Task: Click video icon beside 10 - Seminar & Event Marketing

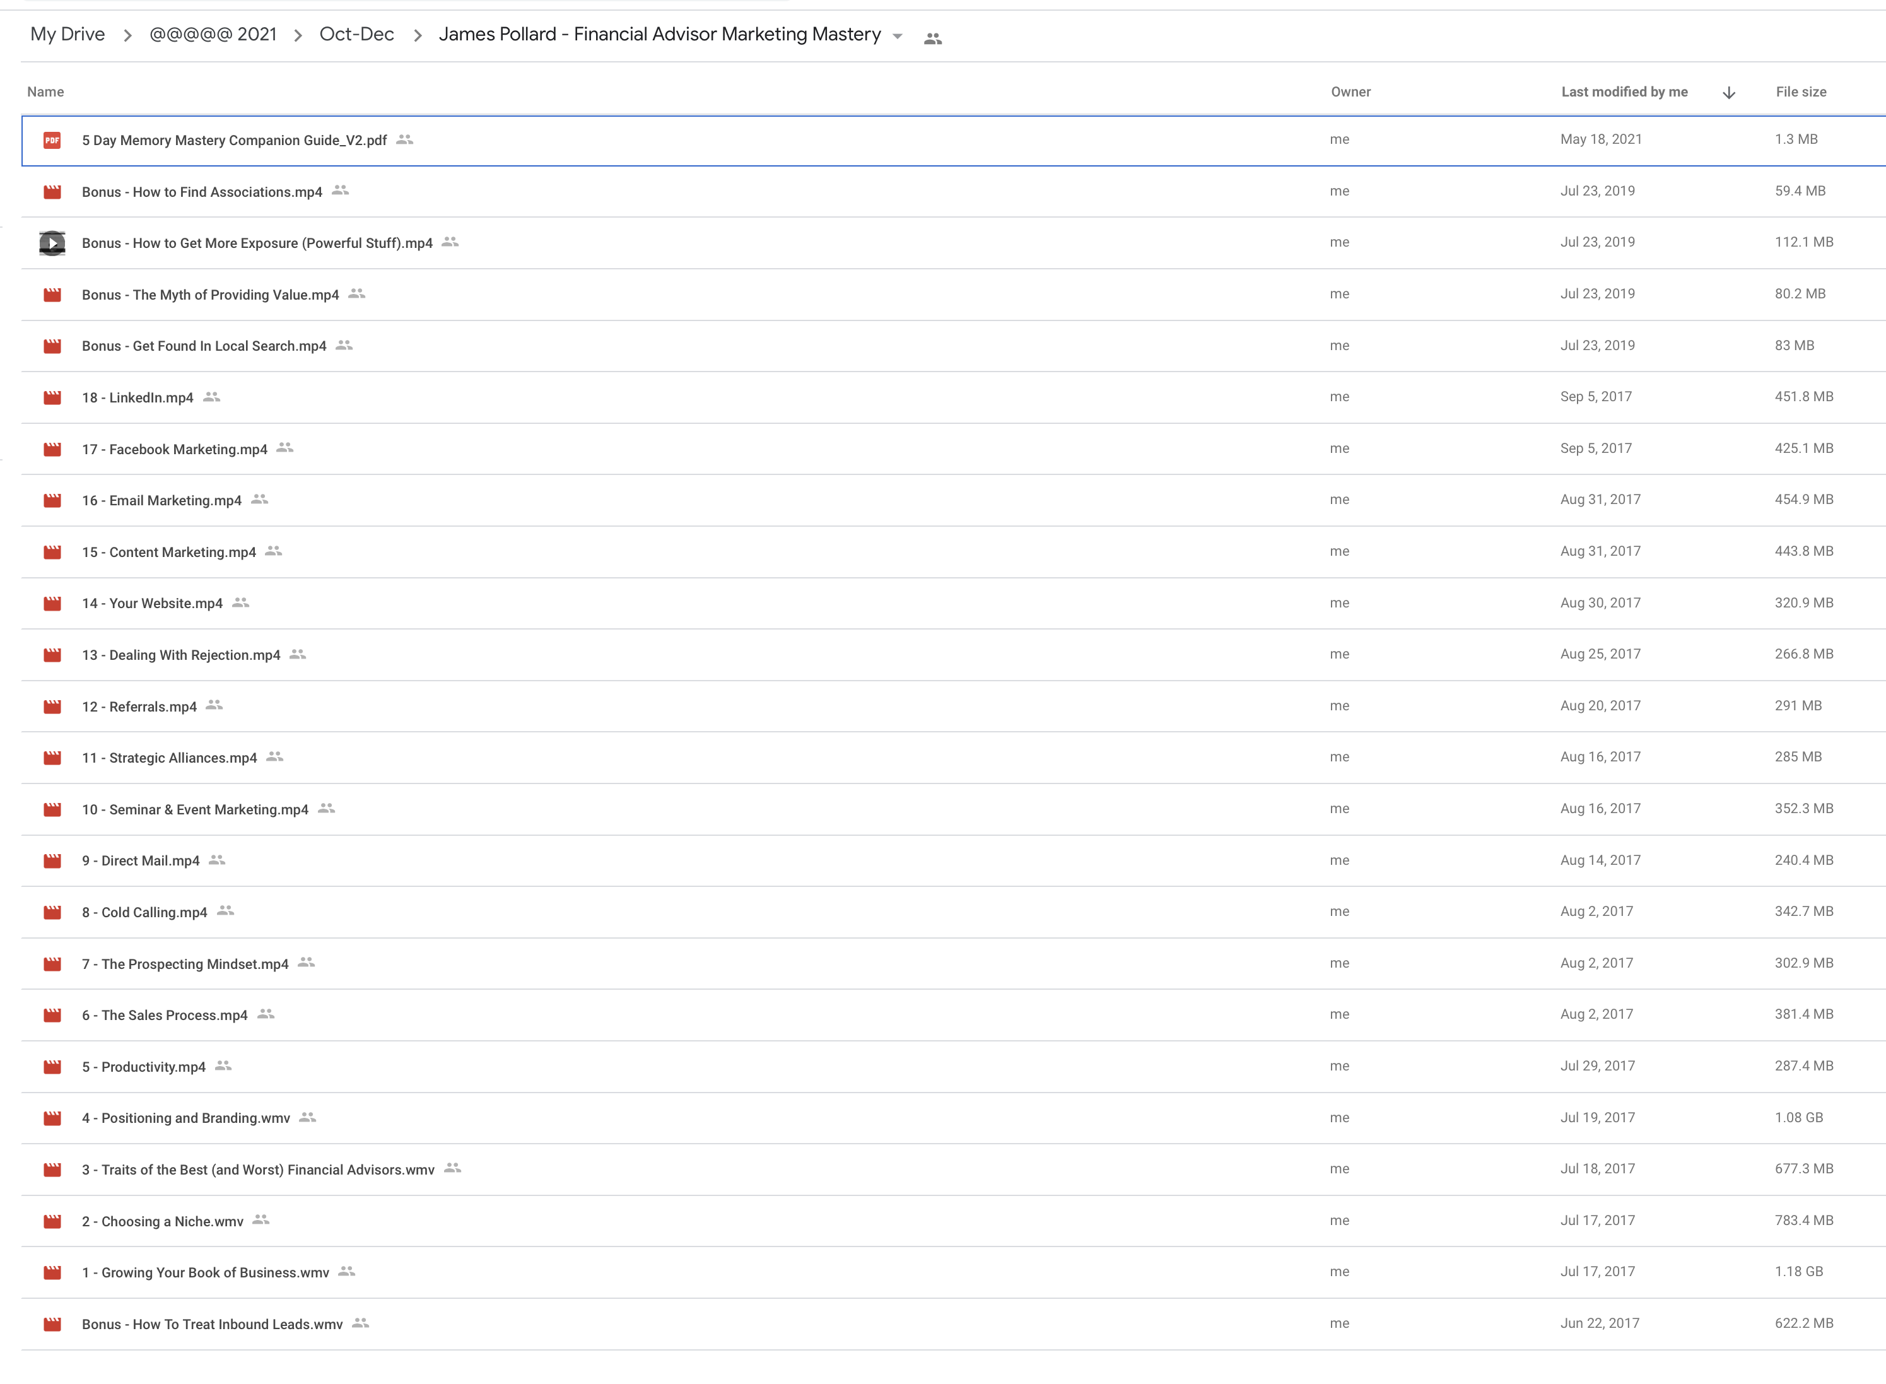Action: pyautogui.click(x=52, y=809)
